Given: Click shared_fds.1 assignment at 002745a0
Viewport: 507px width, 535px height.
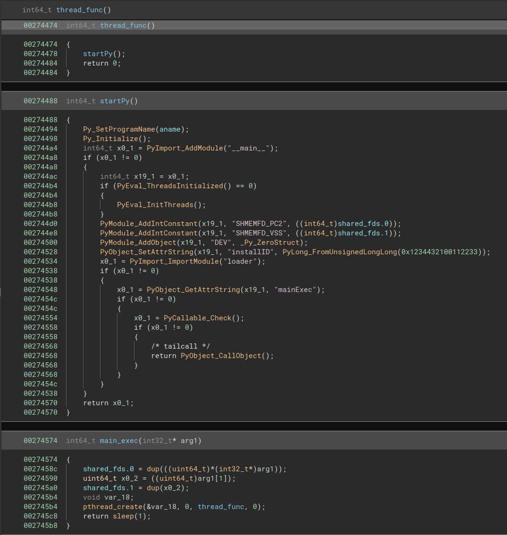Looking at the screenshot, I should (108, 488).
